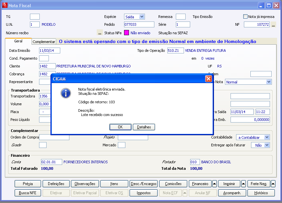Click the FORNECEDORES INTERNOS text
Image resolution: width=282 pixels, height=203 pixels.
tap(86, 162)
